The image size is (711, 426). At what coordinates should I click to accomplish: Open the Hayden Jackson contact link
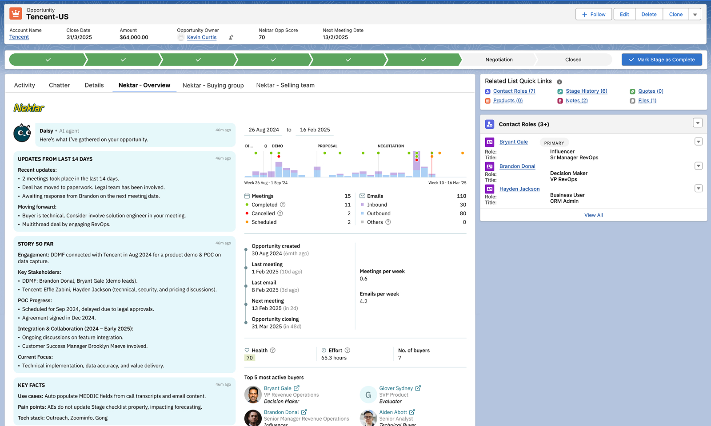[x=519, y=189]
